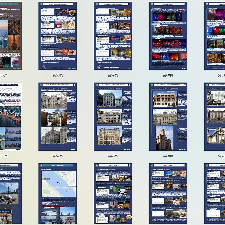Click the 第69页 page label
The height and width of the screenshot is (225, 225).
[x=168, y=156]
